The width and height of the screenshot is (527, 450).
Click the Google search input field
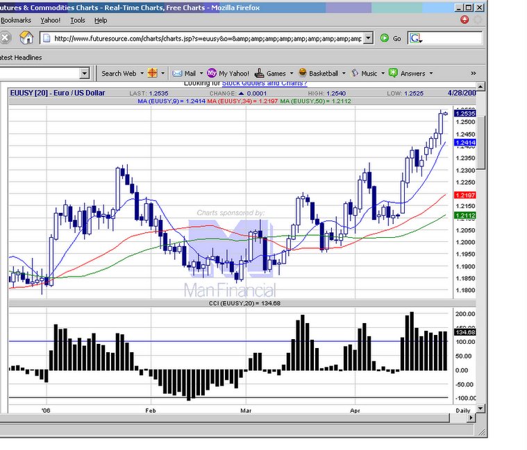coord(453,38)
